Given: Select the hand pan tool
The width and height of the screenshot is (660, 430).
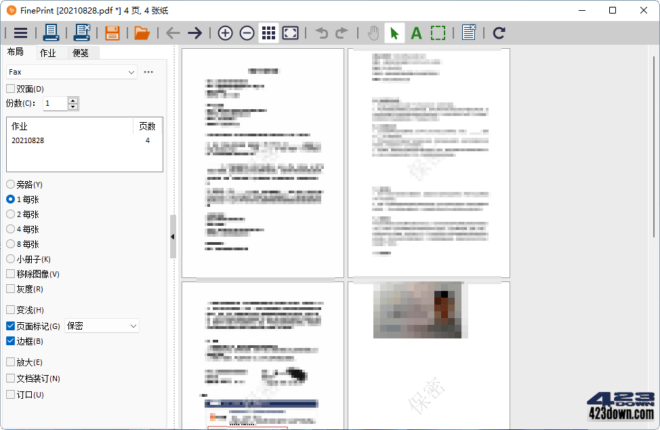Looking at the screenshot, I should 373,32.
